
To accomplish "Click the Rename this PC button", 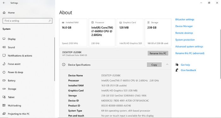I will coord(158,53).
